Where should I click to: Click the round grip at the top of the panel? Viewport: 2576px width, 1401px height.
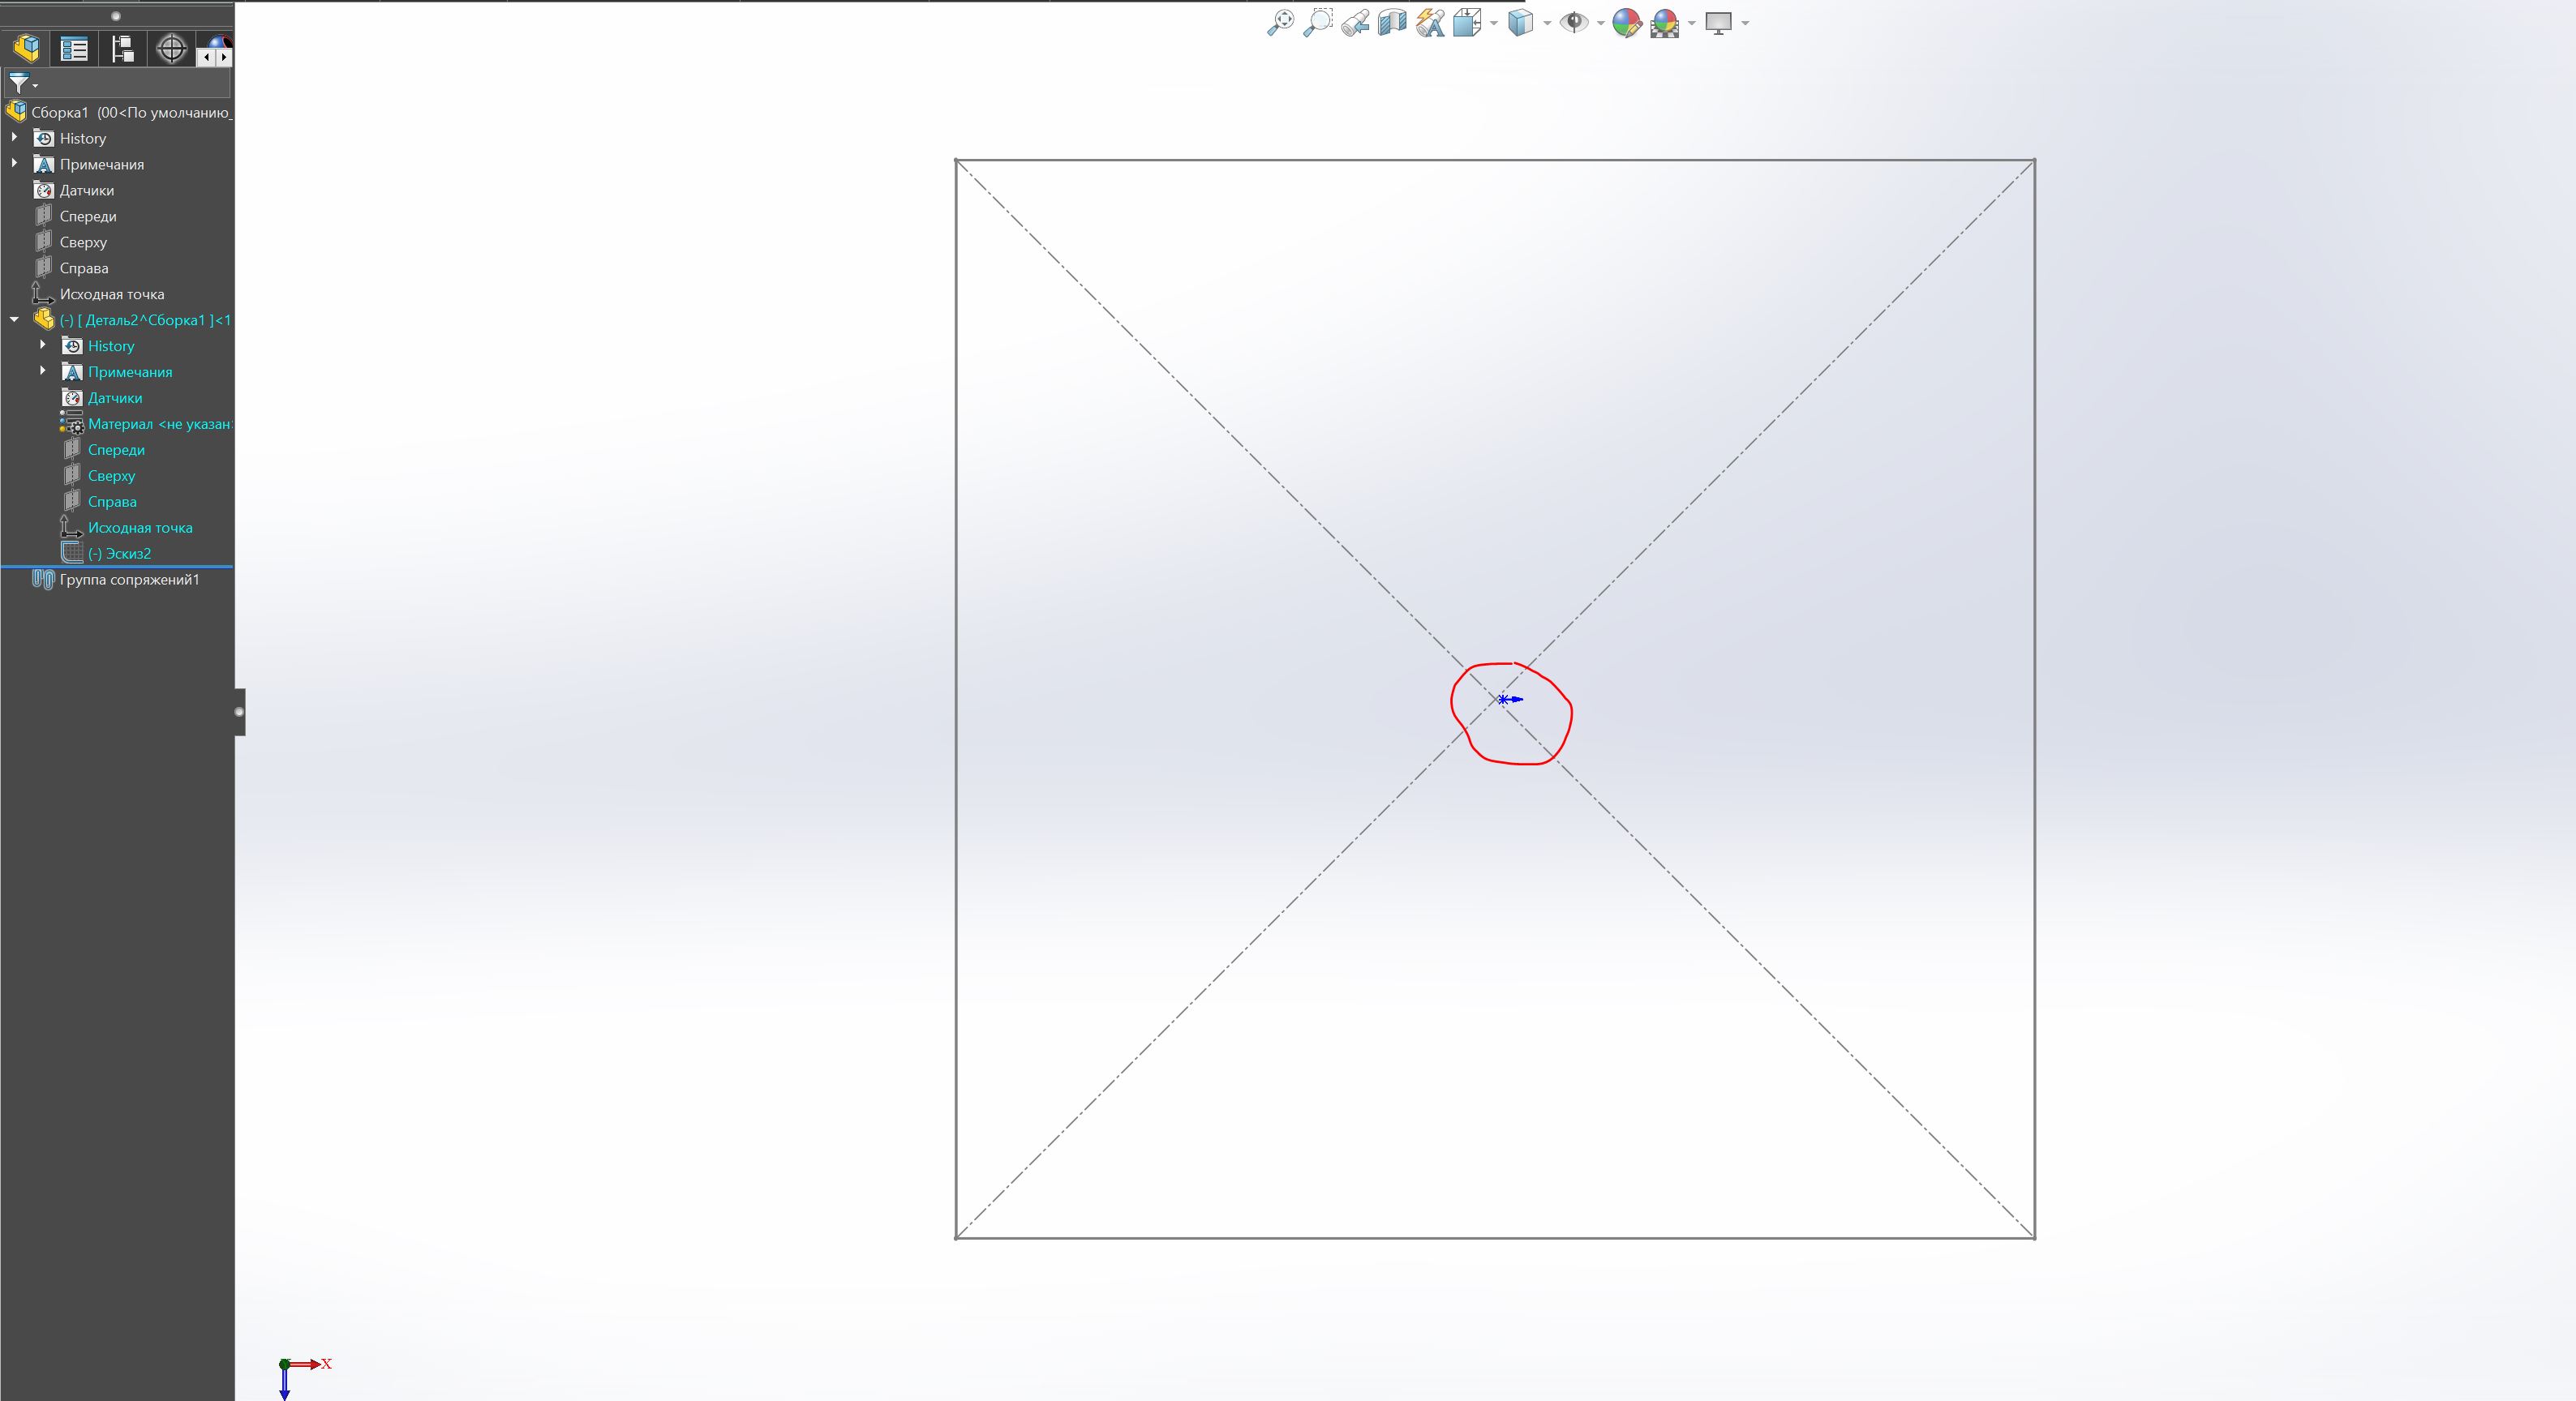click(x=116, y=16)
